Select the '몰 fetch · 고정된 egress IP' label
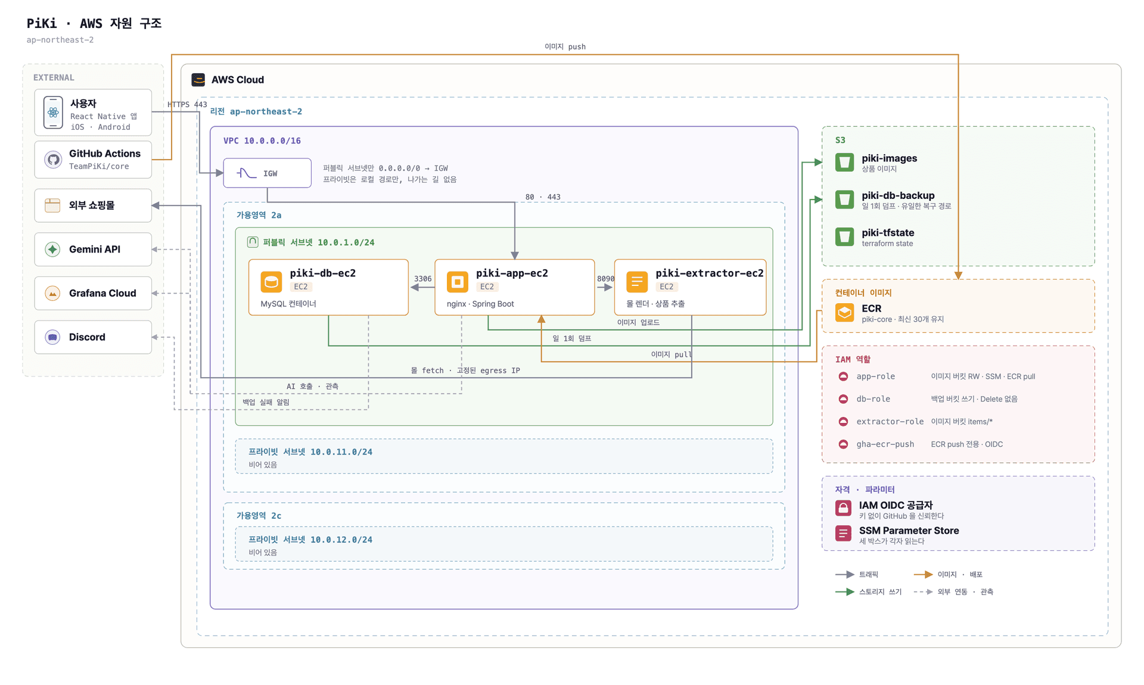Screen dimensions: 1144x685 465,370
